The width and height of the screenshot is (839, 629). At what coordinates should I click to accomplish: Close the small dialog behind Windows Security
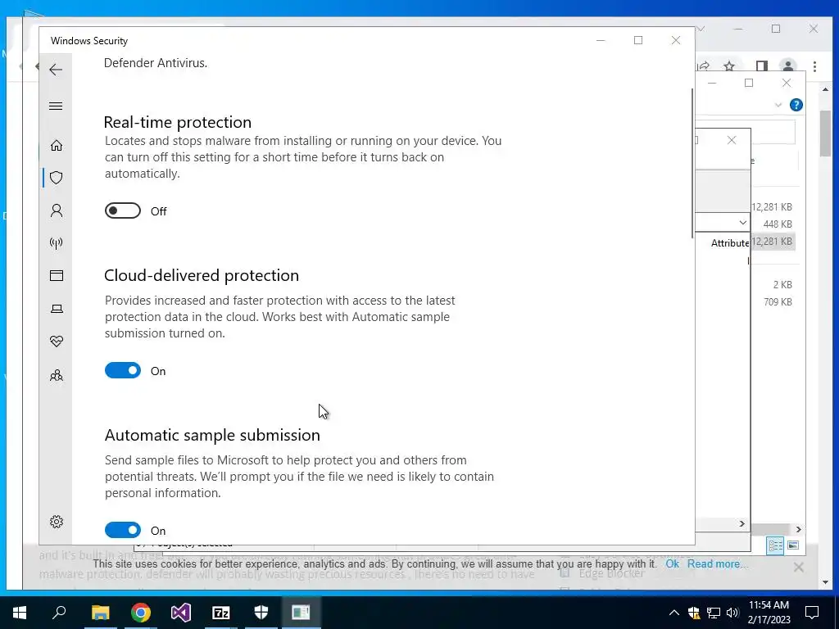click(x=732, y=140)
